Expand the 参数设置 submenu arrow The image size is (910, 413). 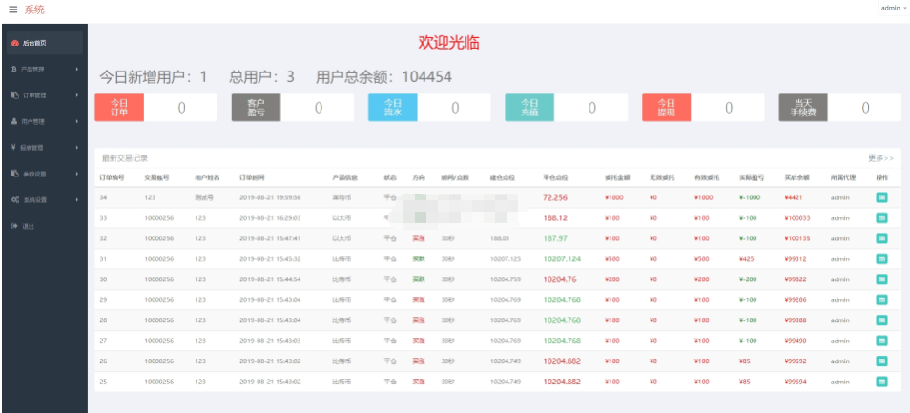click(76, 174)
